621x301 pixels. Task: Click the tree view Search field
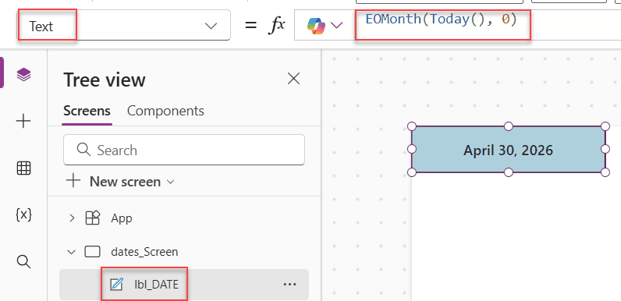[x=184, y=150]
